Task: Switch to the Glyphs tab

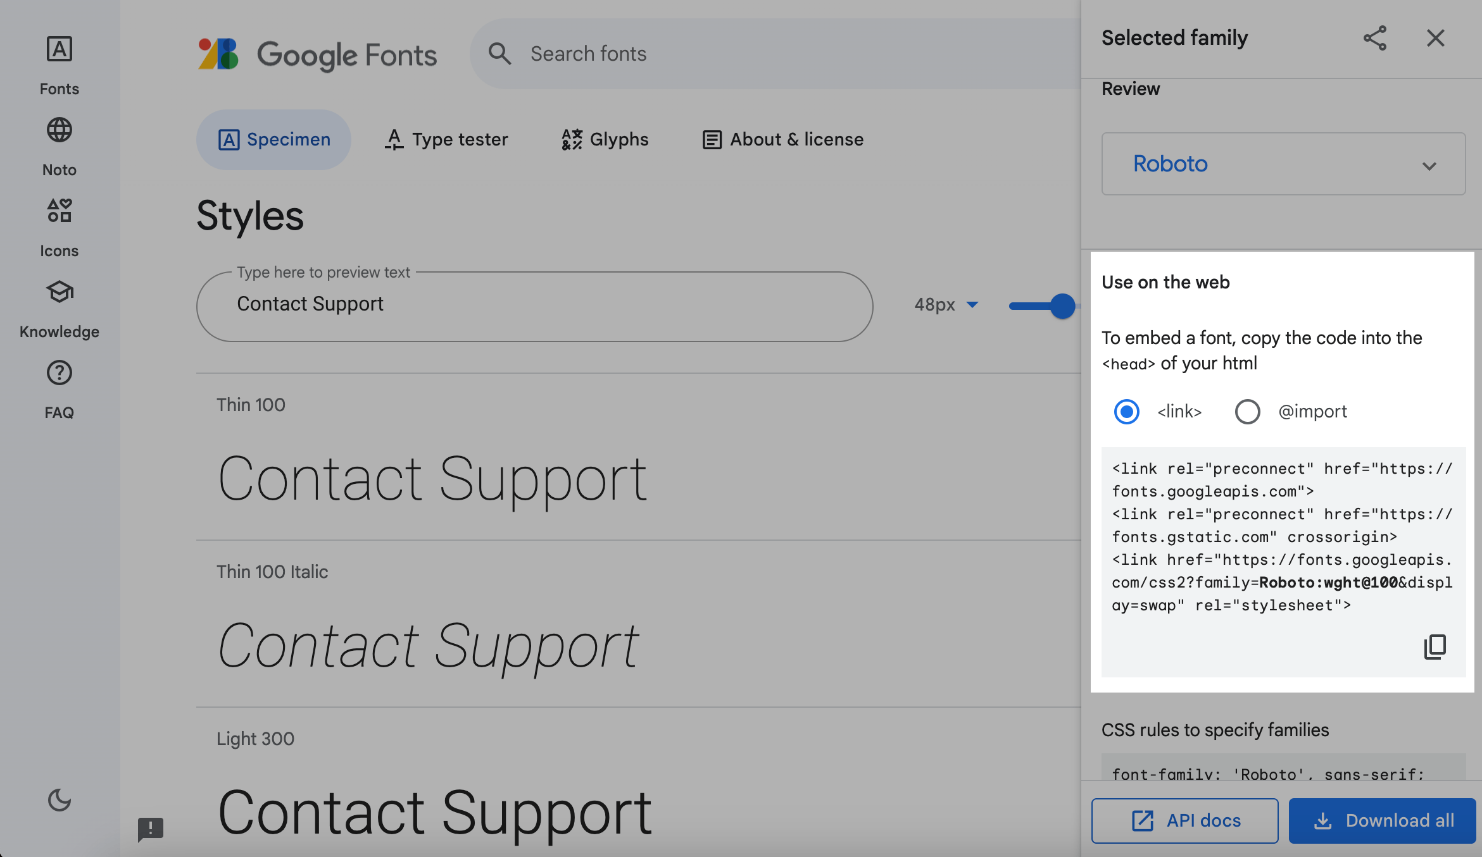Action: point(605,140)
